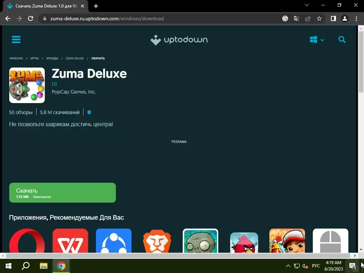Viewport: 364px width, 273px height.
Task: Go to WINDOWS breadcrumb link
Action: pos(16,58)
